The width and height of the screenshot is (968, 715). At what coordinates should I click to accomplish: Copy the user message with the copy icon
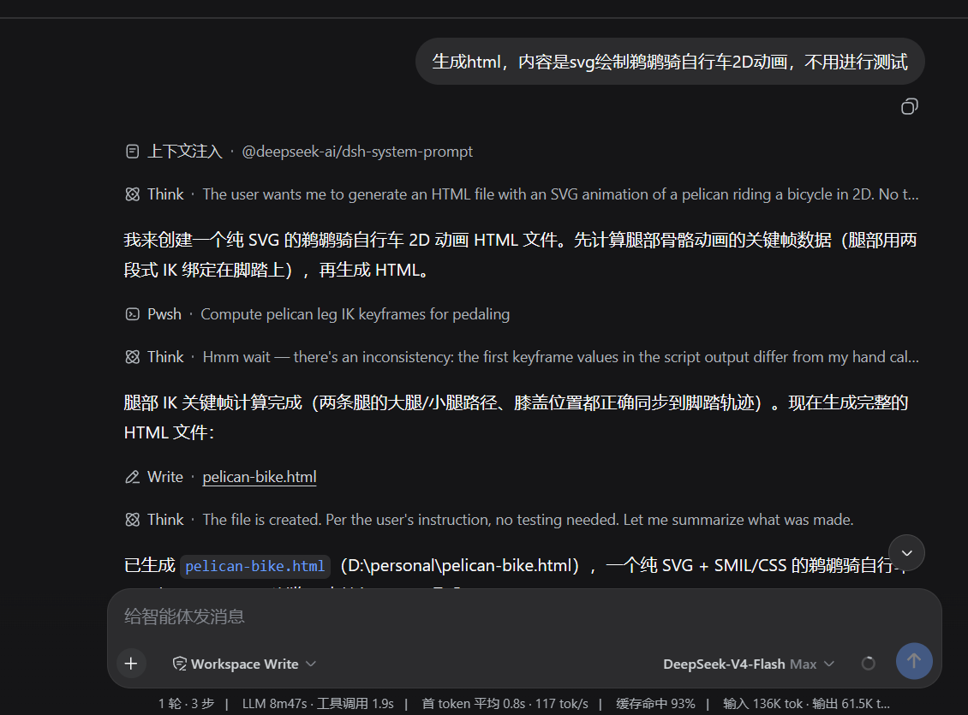click(910, 107)
